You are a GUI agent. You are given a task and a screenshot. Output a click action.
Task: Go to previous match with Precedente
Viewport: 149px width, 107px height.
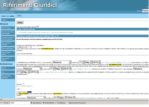48,103
